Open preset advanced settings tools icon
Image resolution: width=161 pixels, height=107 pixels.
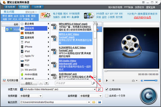click(99, 89)
